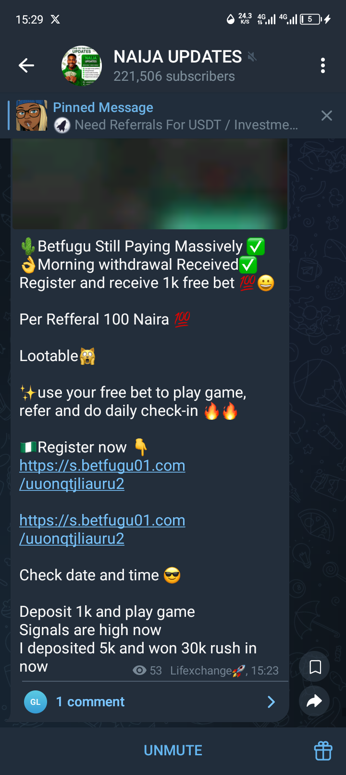Tap the GL commenter avatar
Screen dimensions: 346x775
click(36, 702)
